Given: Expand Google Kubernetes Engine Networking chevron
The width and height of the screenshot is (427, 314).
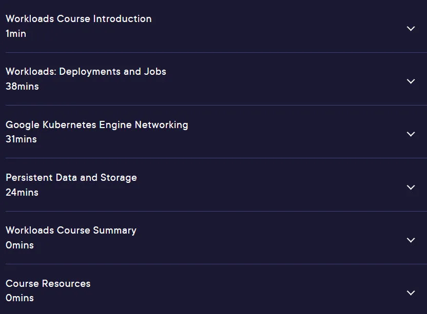Looking at the screenshot, I should (411, 134).
